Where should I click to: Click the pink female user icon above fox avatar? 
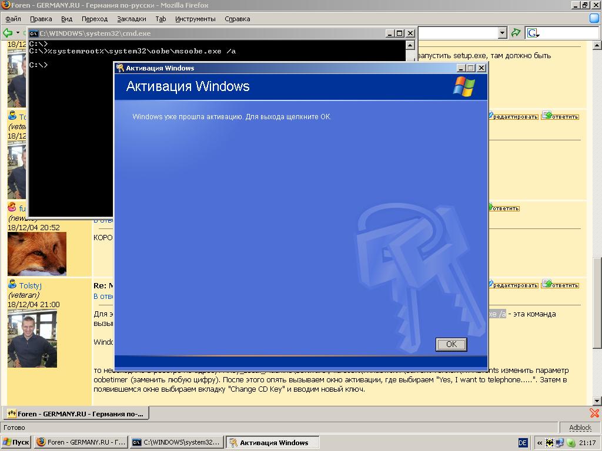[12, 207]
